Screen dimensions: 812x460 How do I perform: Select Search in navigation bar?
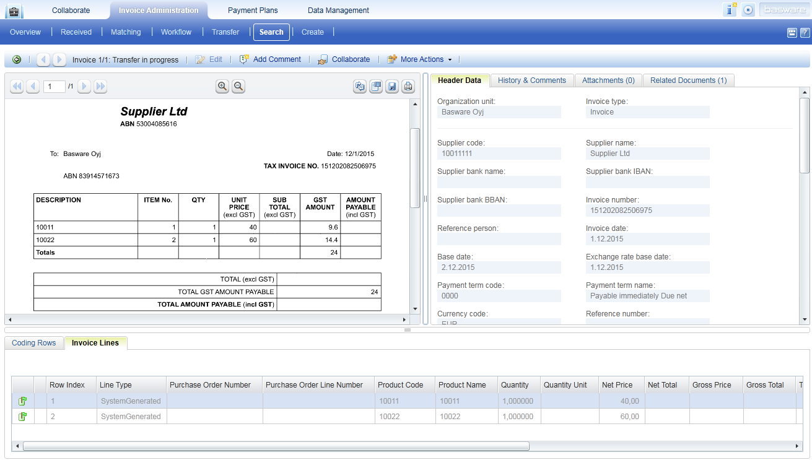click(271, 32)
